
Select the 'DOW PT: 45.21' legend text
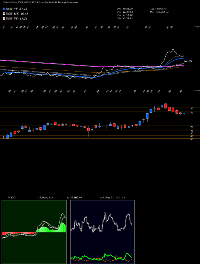tap(16, 19)
